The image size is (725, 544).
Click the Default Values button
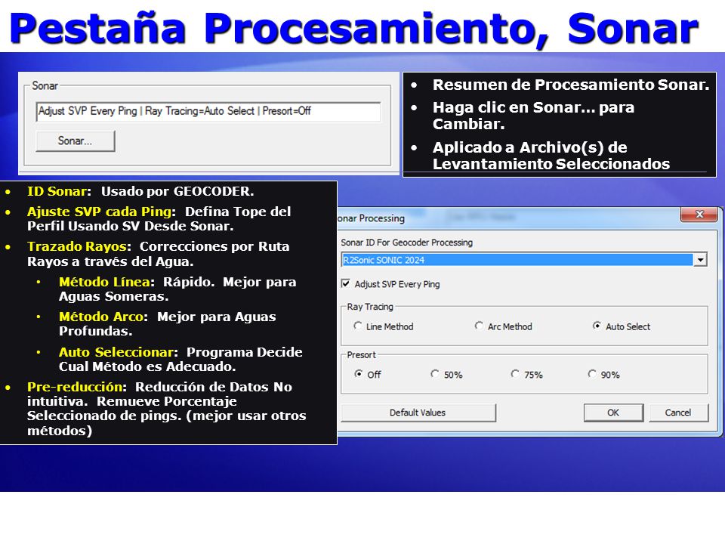(418, 413)
